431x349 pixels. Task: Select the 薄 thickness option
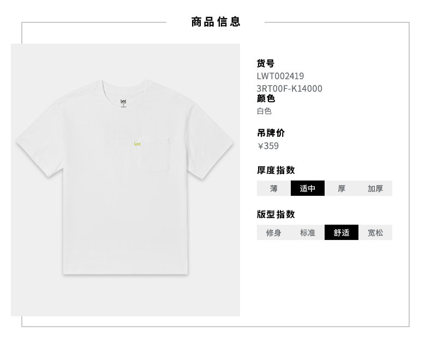pos(273,188)
